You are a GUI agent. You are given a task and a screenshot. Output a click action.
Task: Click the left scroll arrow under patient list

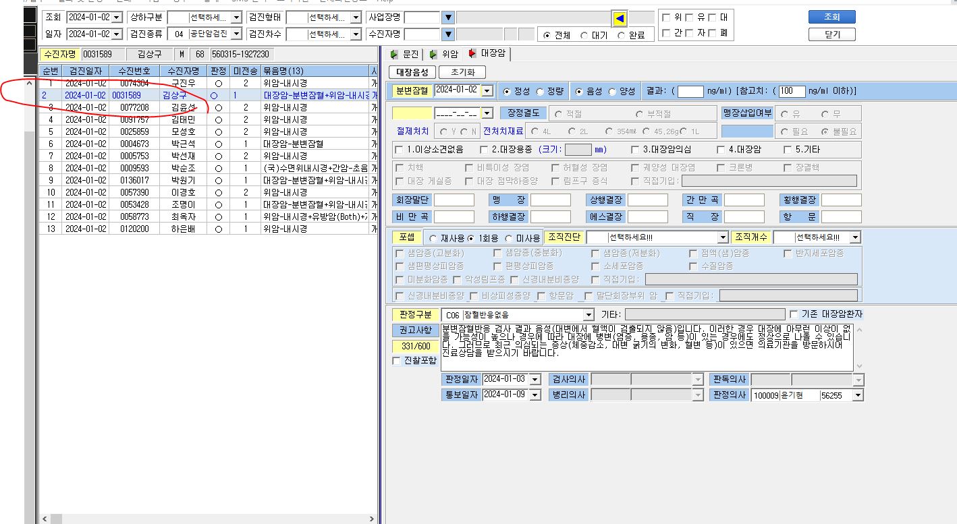point(45,519)
